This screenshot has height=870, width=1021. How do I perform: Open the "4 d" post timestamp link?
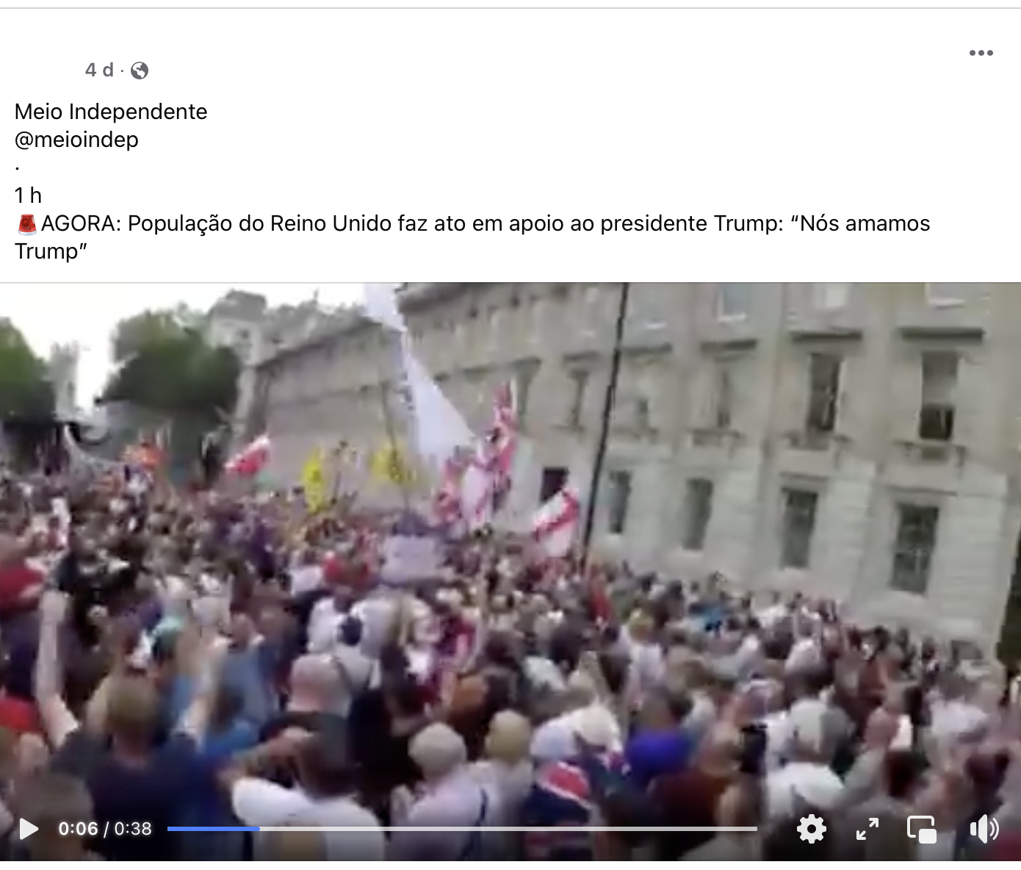[99, 70]
